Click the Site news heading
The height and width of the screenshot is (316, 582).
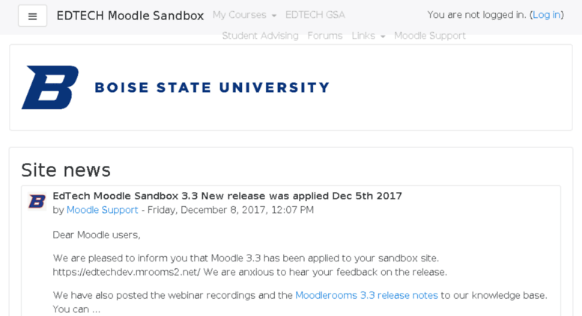[x=66, y=170]
